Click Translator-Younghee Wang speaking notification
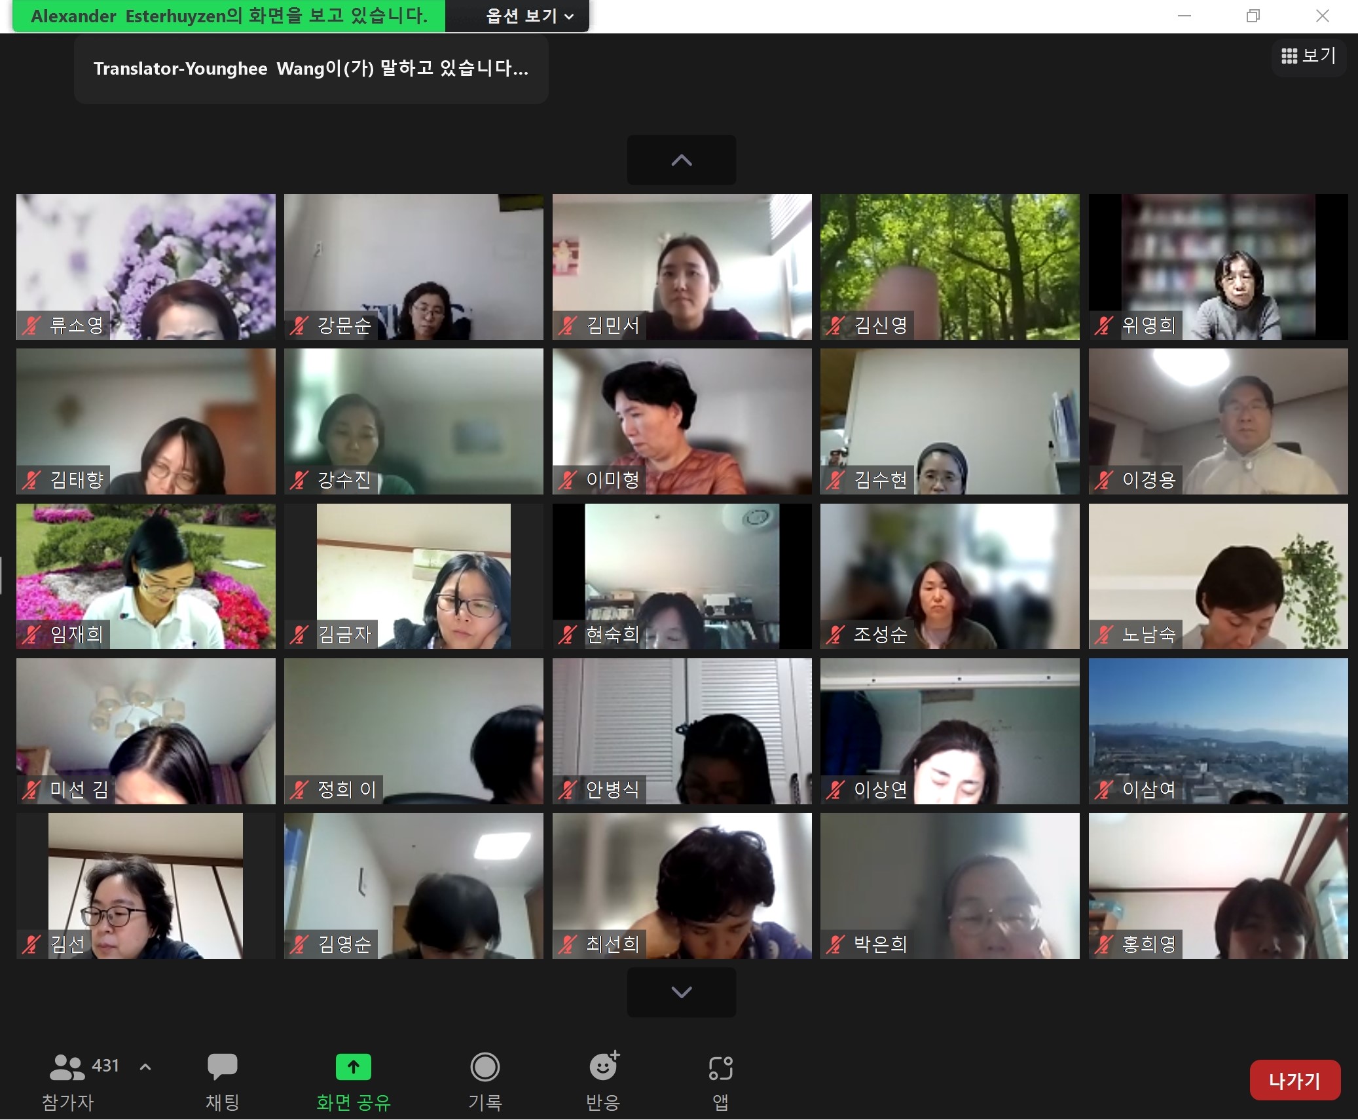The image size is (1358, 1120). click(x=311, y=69)
